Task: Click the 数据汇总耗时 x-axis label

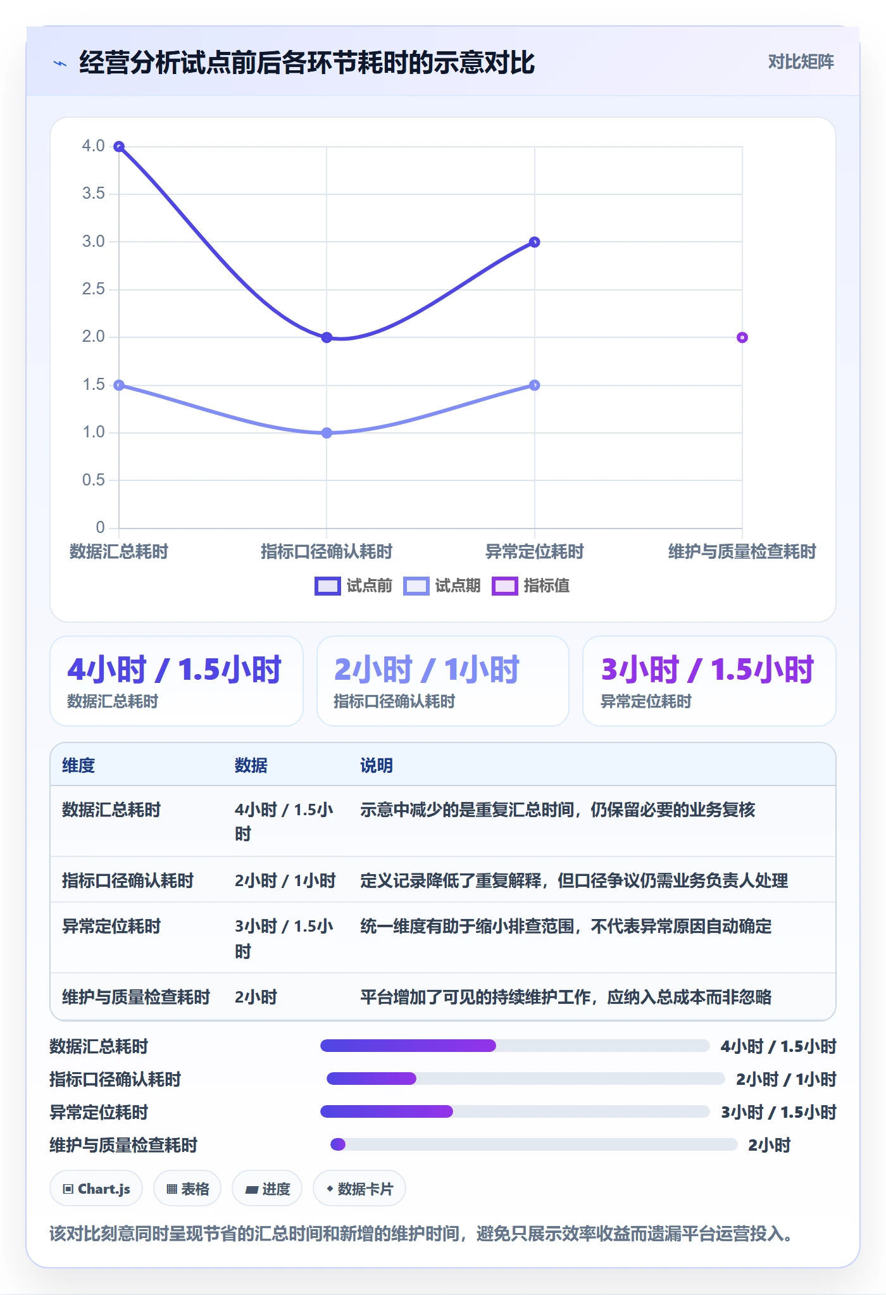Action: [x=119, y=552]
